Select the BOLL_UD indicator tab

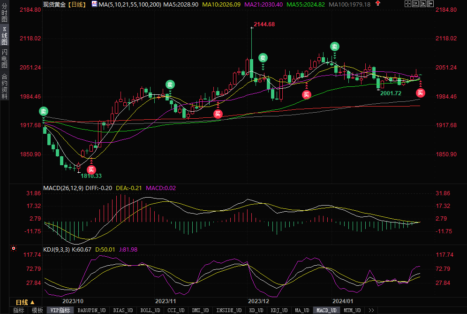(150, 310)
